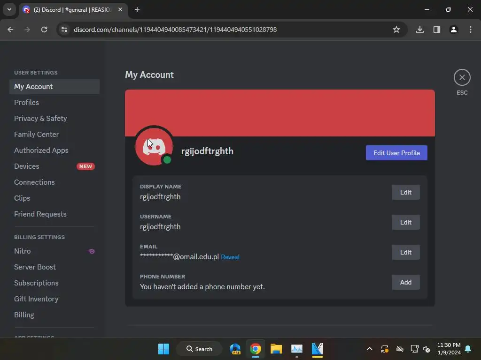Edit the Username
481x360 pixels.
tap(405, 222)
